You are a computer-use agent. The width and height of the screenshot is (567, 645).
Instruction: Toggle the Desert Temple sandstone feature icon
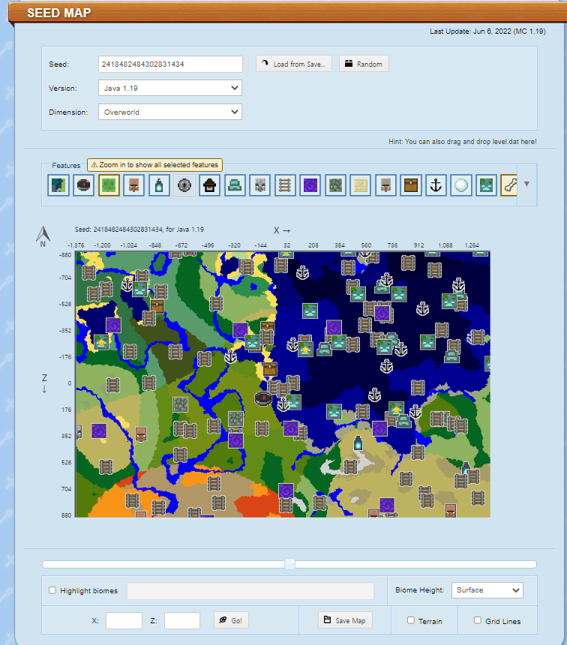(361, 185)
